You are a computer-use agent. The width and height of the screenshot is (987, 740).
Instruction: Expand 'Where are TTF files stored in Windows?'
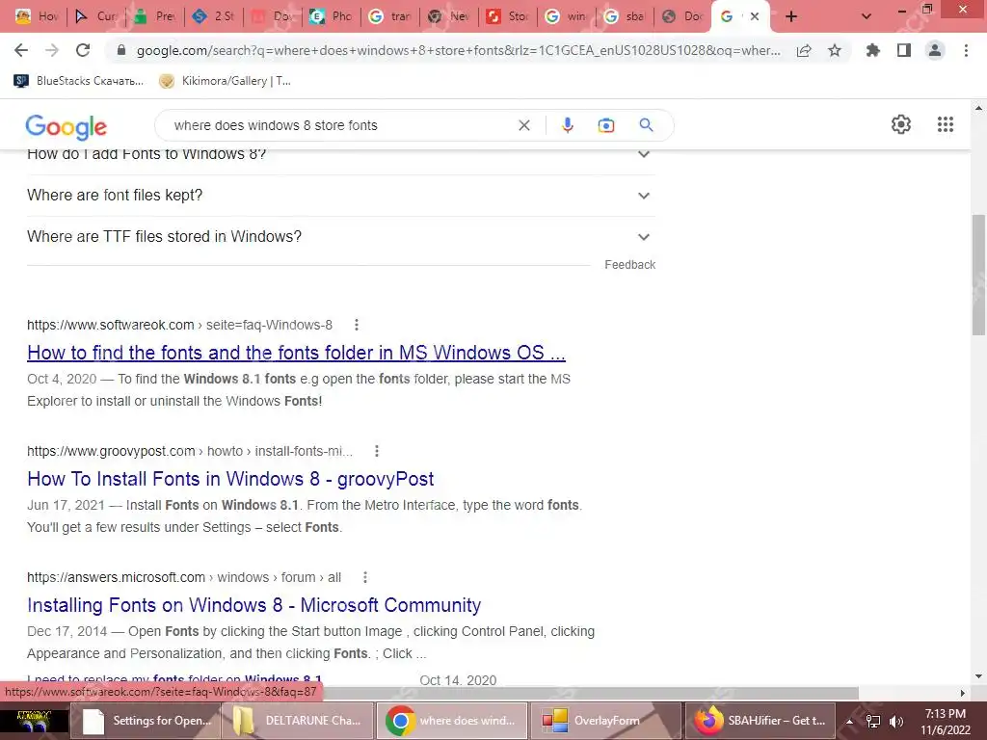340,237
